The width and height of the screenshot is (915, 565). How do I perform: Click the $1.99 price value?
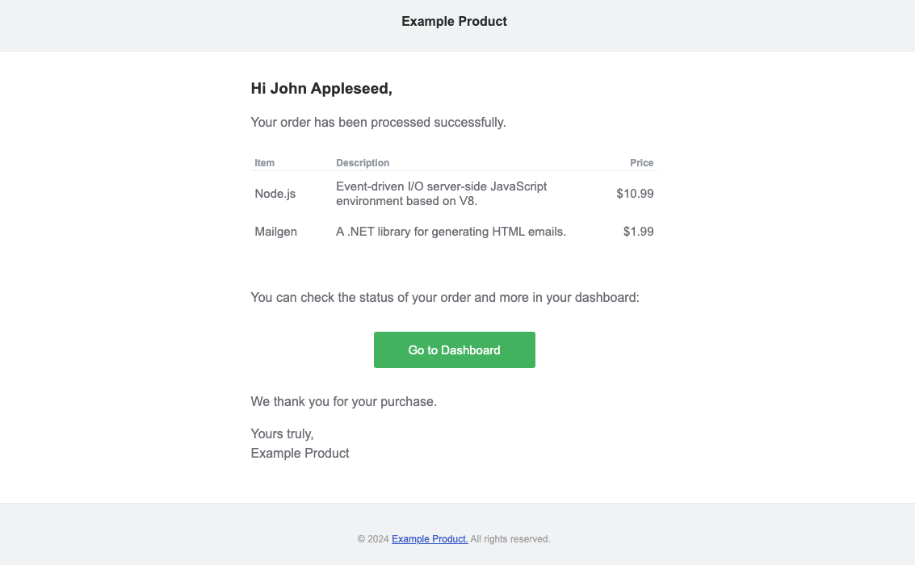pos(638,232)
